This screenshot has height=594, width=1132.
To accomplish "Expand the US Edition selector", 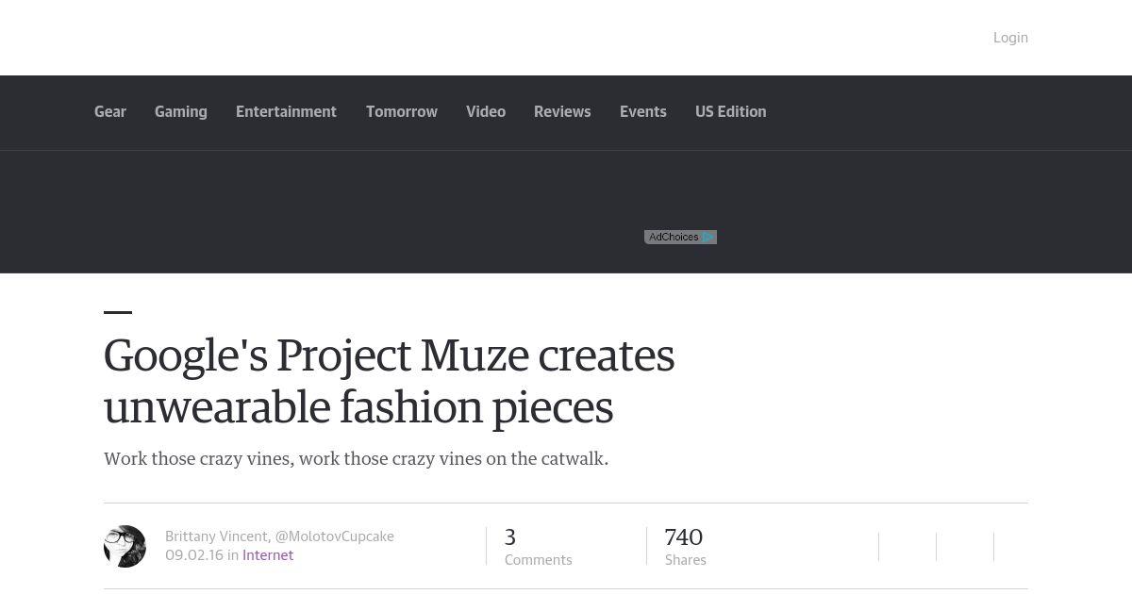I will pyautogui.click(x=731, y=111).
